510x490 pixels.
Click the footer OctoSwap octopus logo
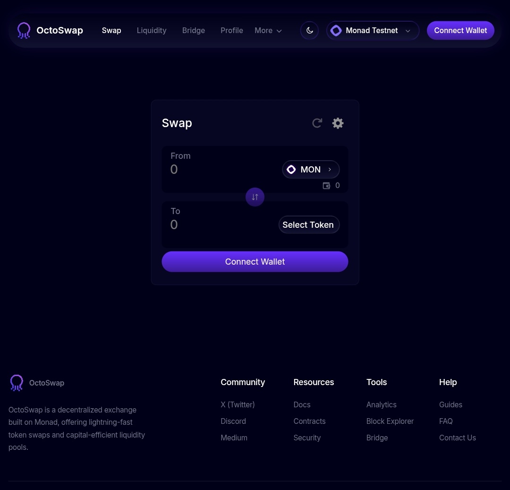coord(17,383)
